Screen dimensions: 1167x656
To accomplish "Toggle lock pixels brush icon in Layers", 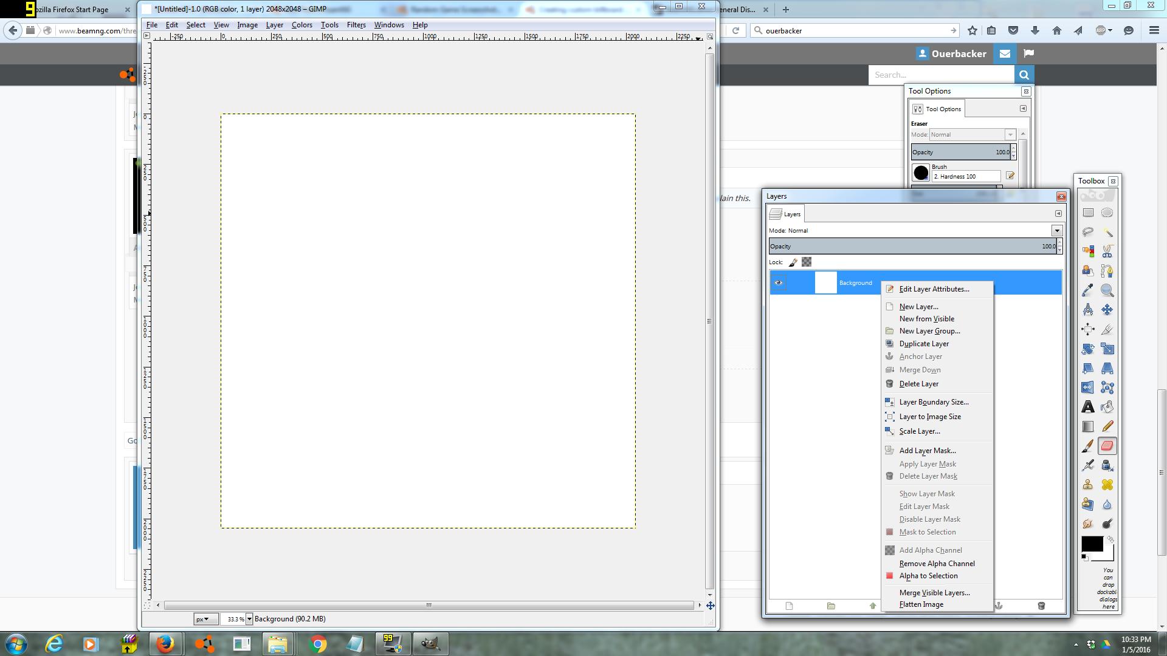I will 793,262.
